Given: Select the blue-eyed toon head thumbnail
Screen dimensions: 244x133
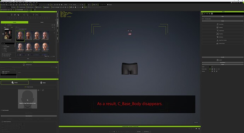Looking at the screenshot, I should point(37,47).
